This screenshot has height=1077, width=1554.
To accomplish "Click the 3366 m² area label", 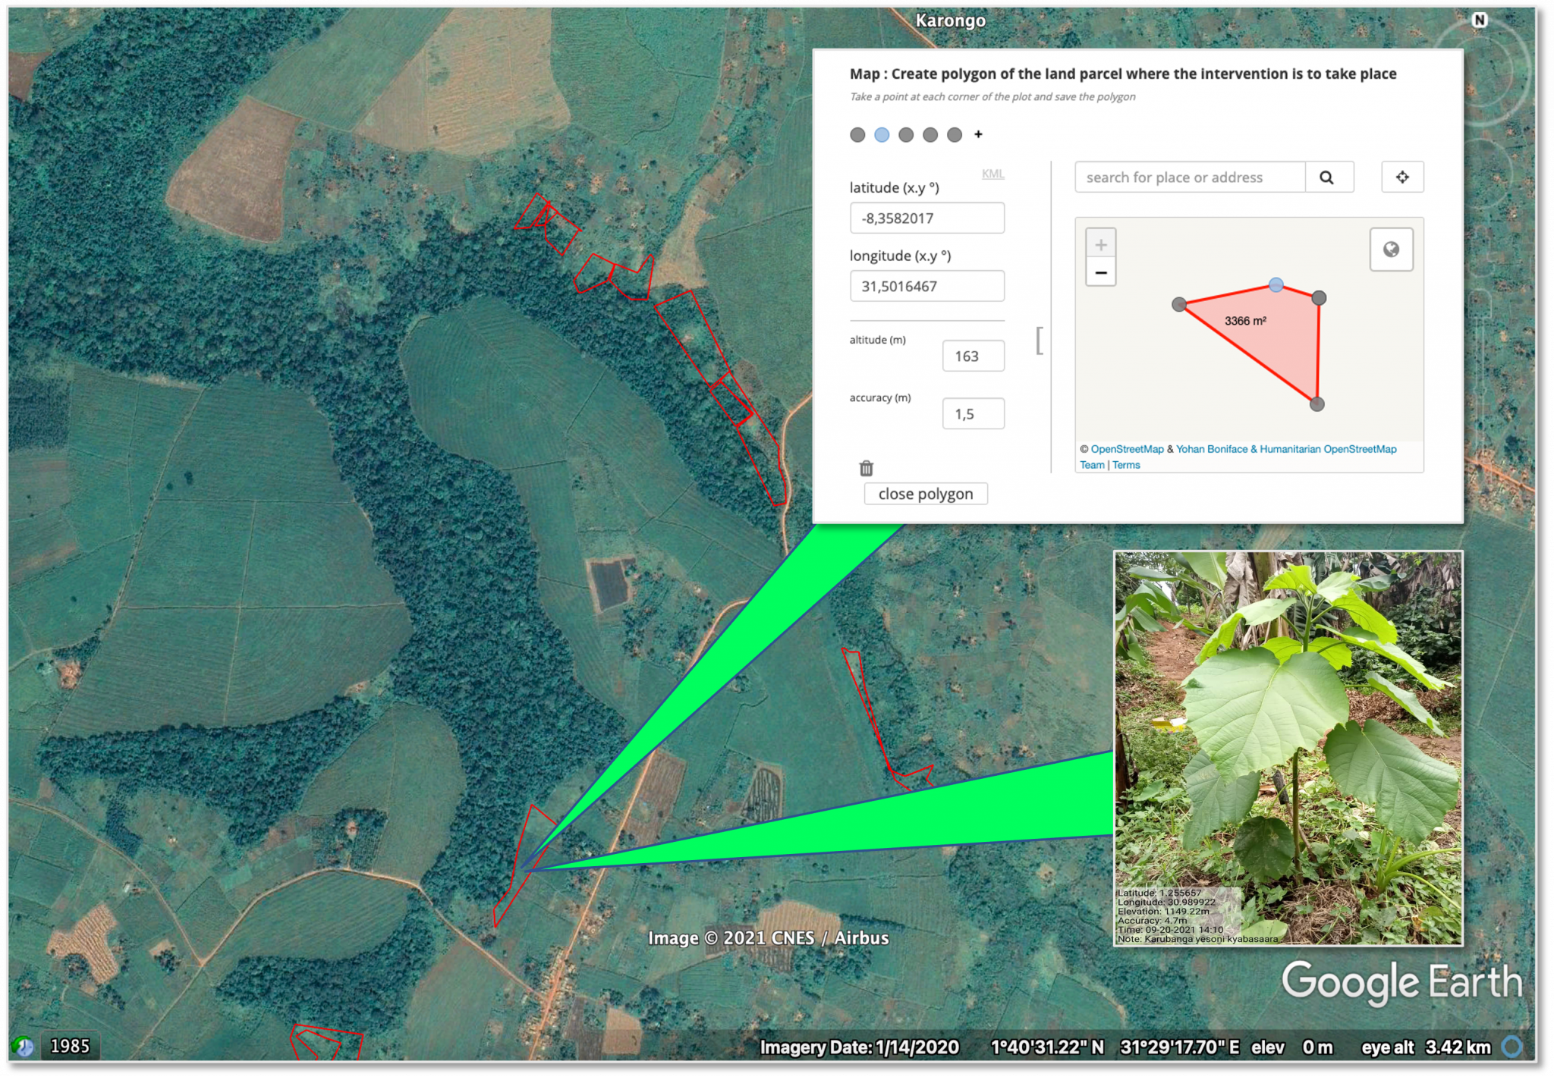I will (1245, 321).
